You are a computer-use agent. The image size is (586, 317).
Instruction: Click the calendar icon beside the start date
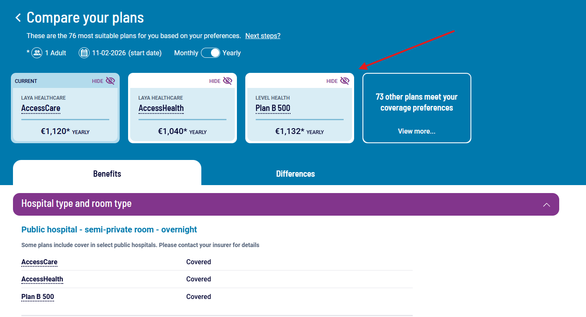(84, 52)
